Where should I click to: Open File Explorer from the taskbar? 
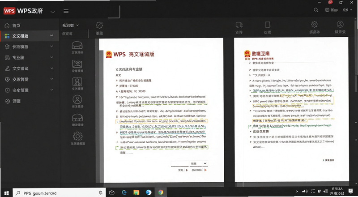[x=136, y=193]
